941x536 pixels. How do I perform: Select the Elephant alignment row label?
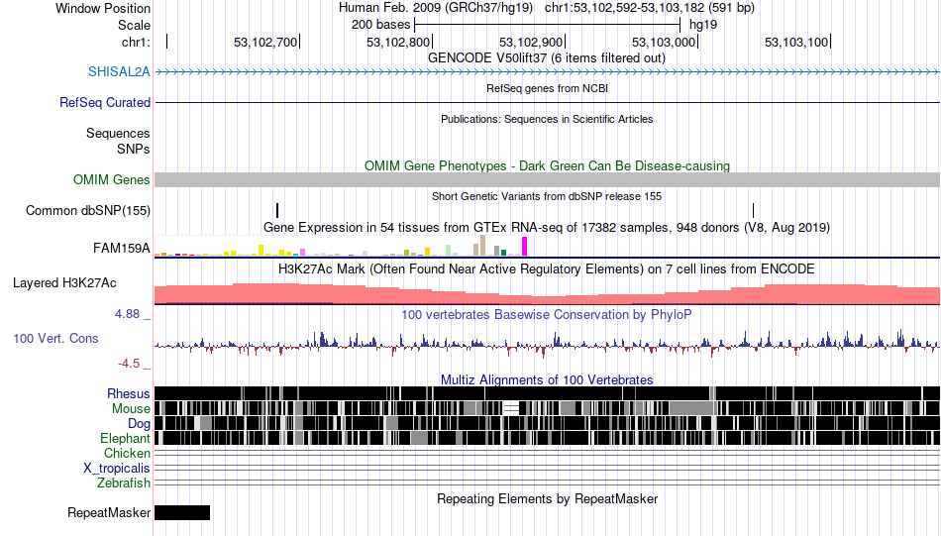click(125, 439)
